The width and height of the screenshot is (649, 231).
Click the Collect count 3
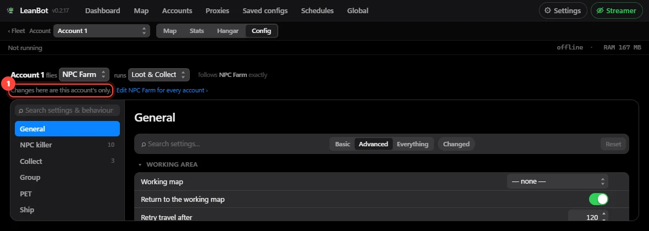click(x=113, y=161)
